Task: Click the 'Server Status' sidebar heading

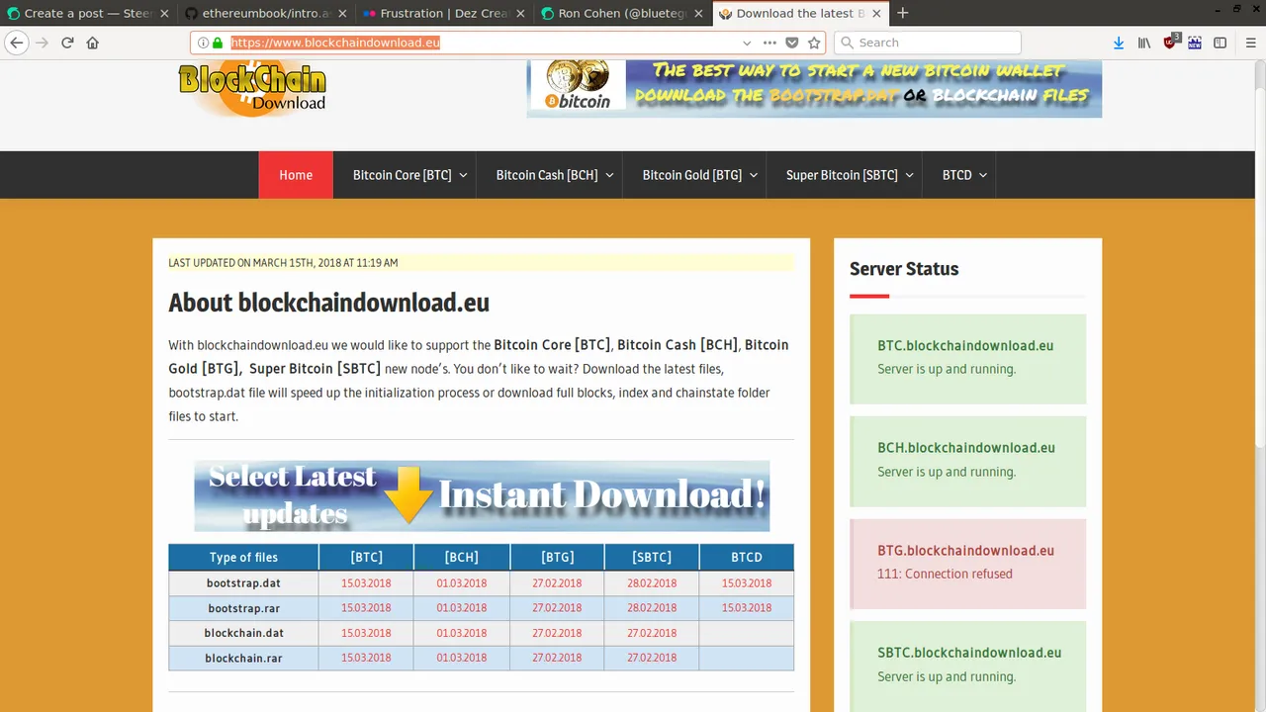Action: [x=904, y=269]
